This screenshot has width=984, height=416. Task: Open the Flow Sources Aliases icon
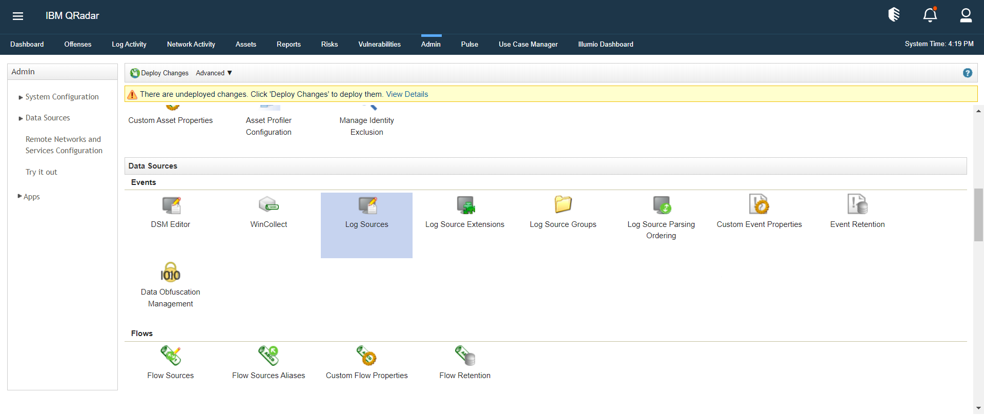[269, 356]
